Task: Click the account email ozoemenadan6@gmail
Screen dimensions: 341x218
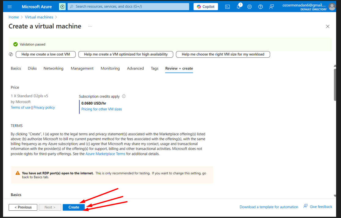Action: coord(304,5)
